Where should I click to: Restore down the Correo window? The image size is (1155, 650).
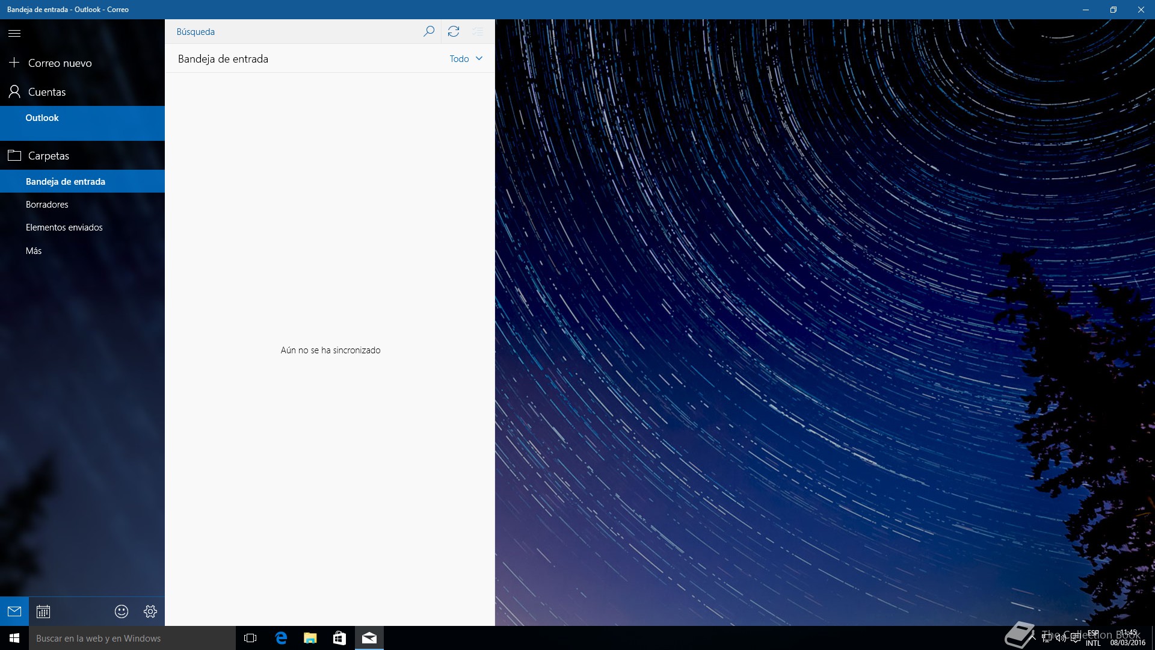pyautogui.click(x=1113, y=10)
